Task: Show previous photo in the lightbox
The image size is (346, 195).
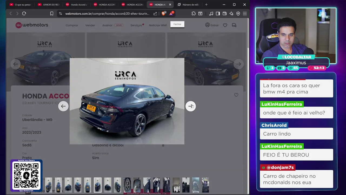Action: [63, 106]
